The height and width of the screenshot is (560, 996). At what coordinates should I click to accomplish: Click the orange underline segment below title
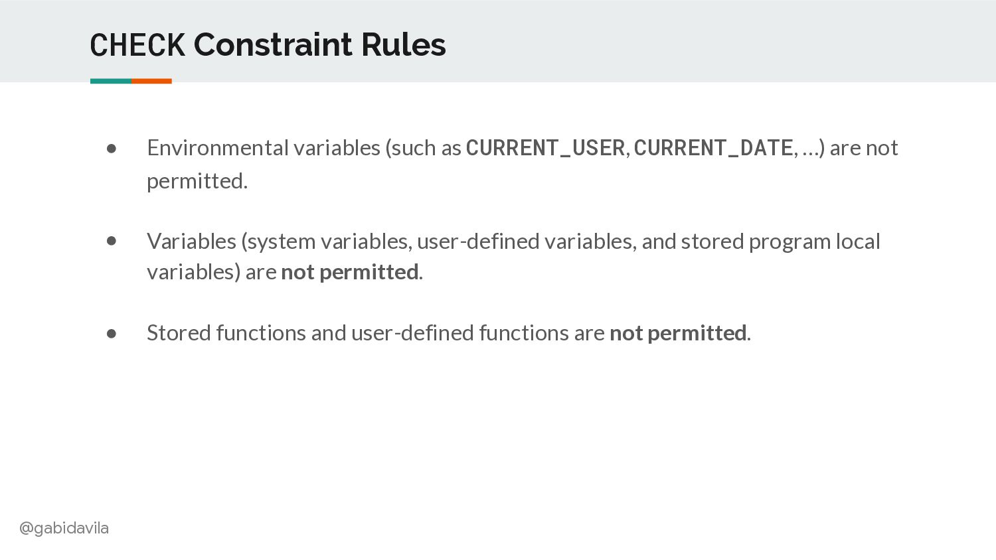coord(151,81)
